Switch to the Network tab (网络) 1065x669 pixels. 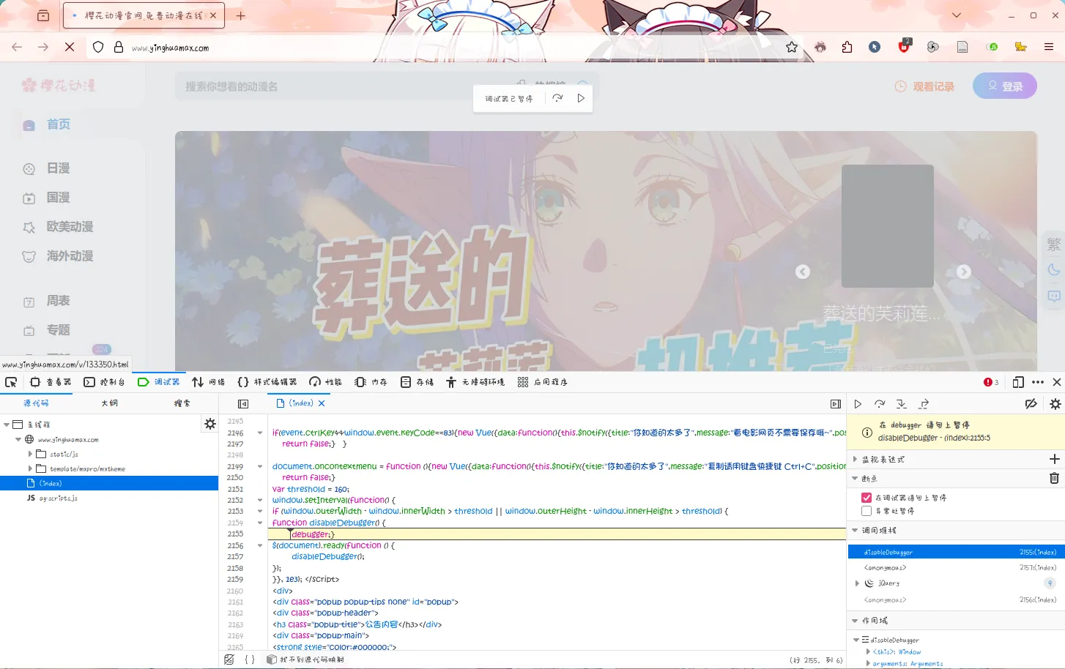(209, 382)
